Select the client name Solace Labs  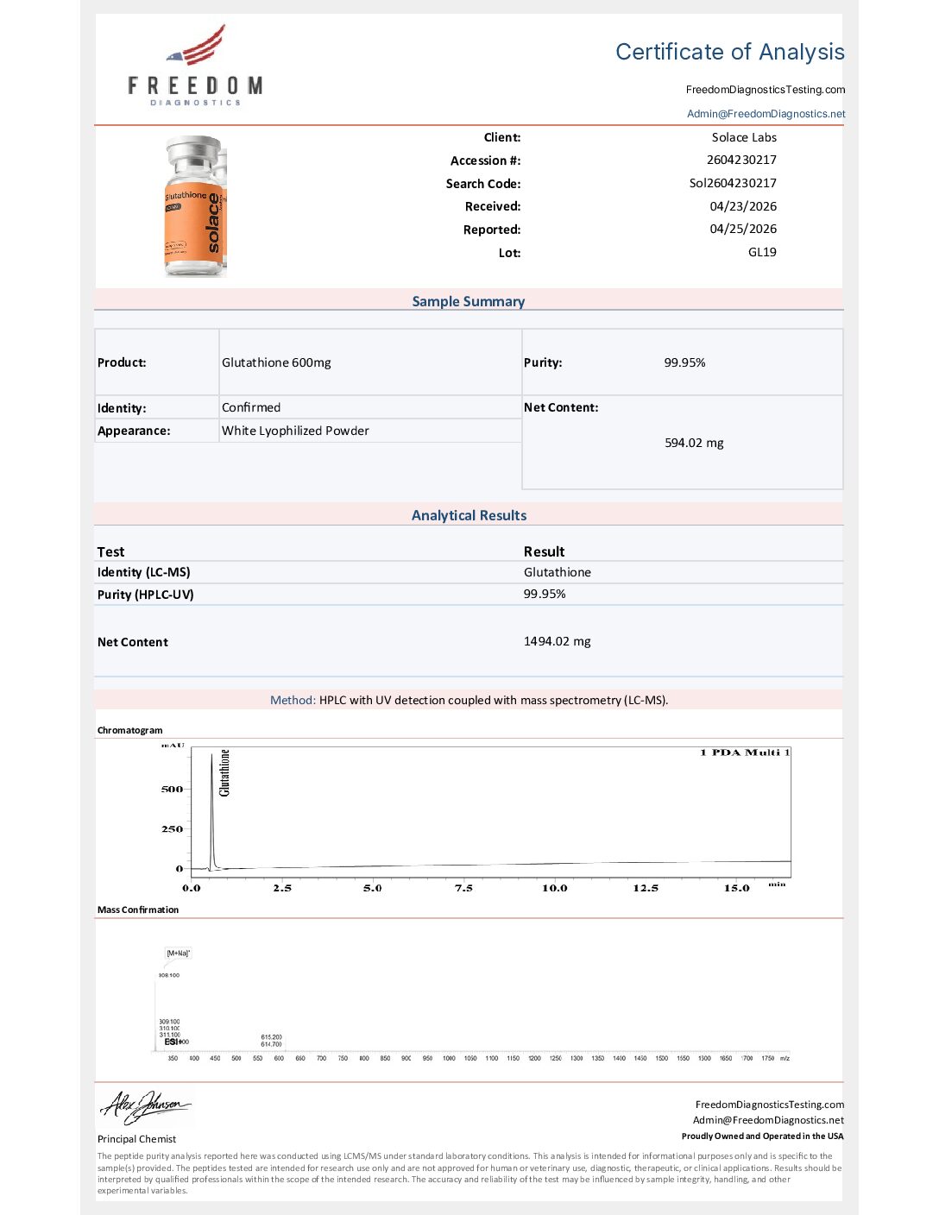[744, 137]
